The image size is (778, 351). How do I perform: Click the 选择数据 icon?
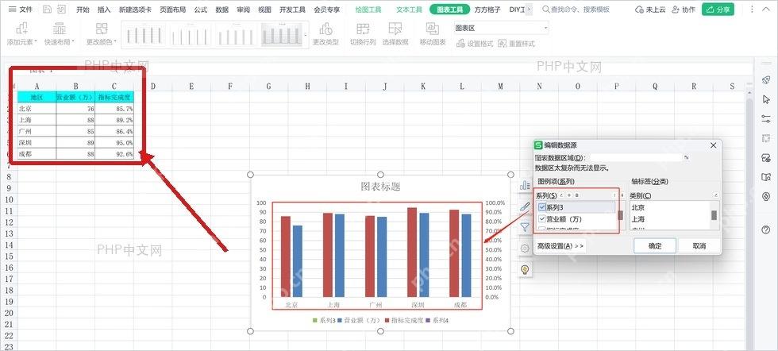(x=395, y=29)
